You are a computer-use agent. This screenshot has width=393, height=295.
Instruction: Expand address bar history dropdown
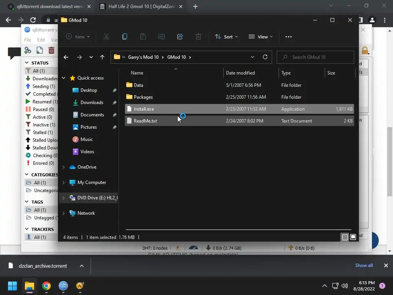click(253, 57)
